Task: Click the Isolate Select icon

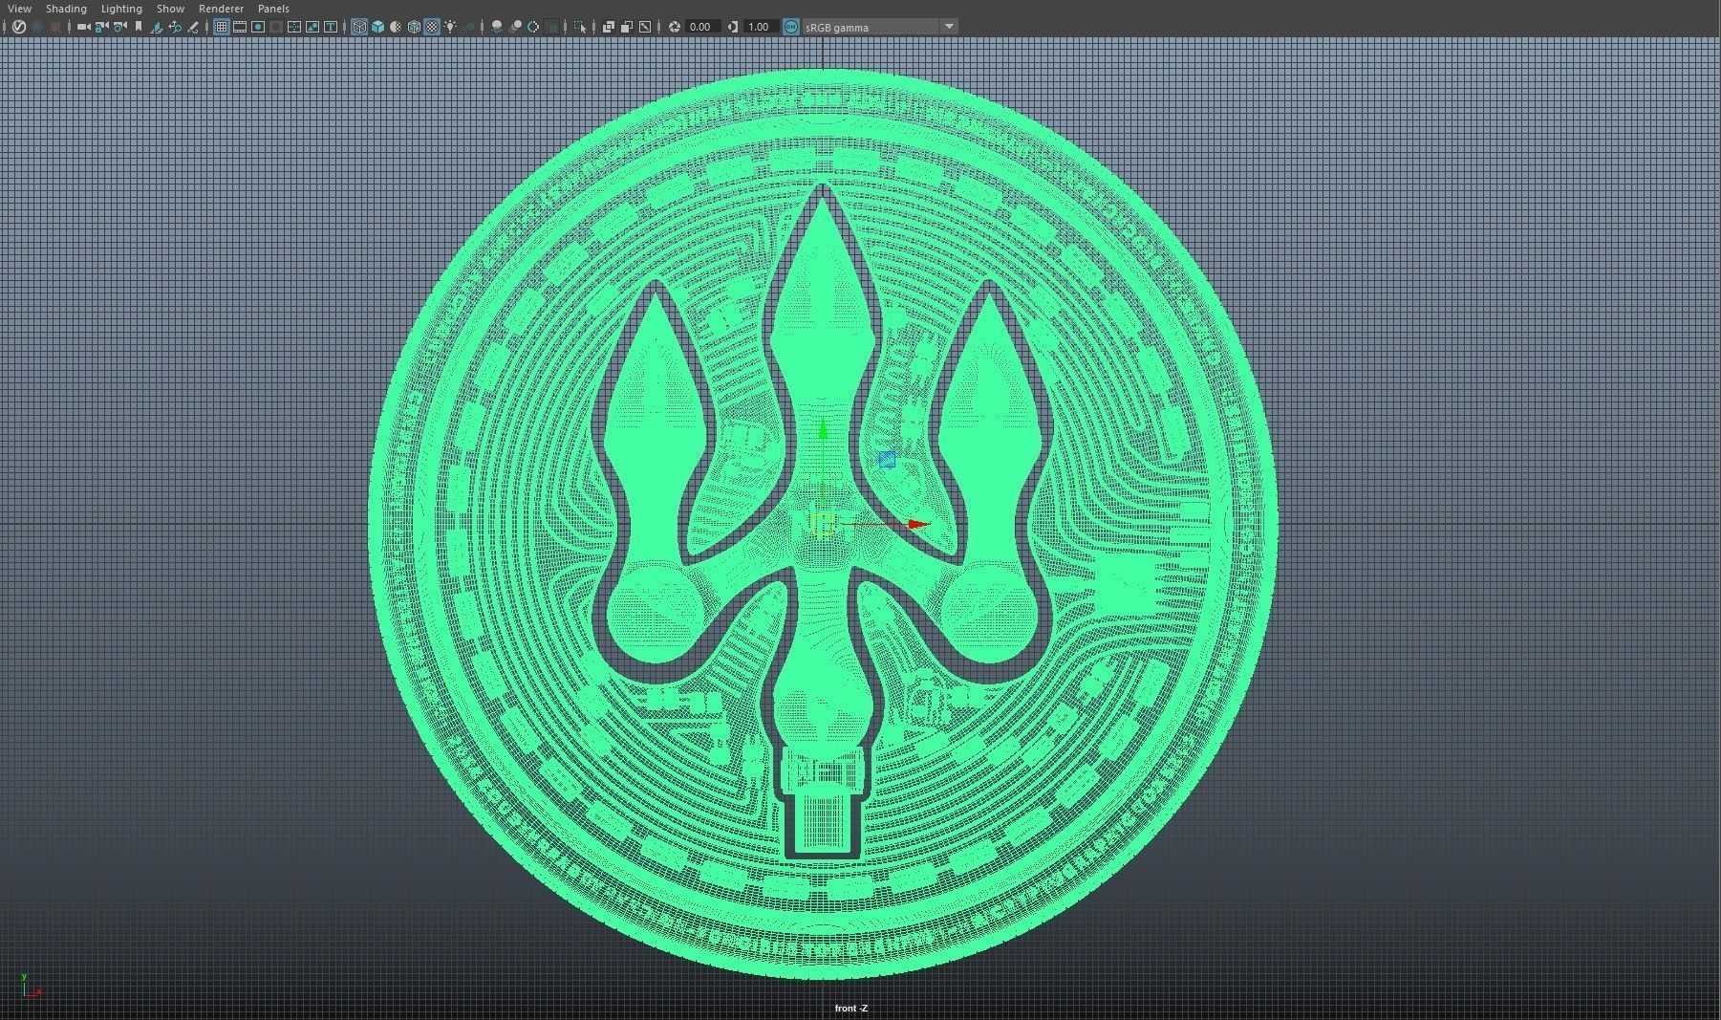Action: point(580,27)
